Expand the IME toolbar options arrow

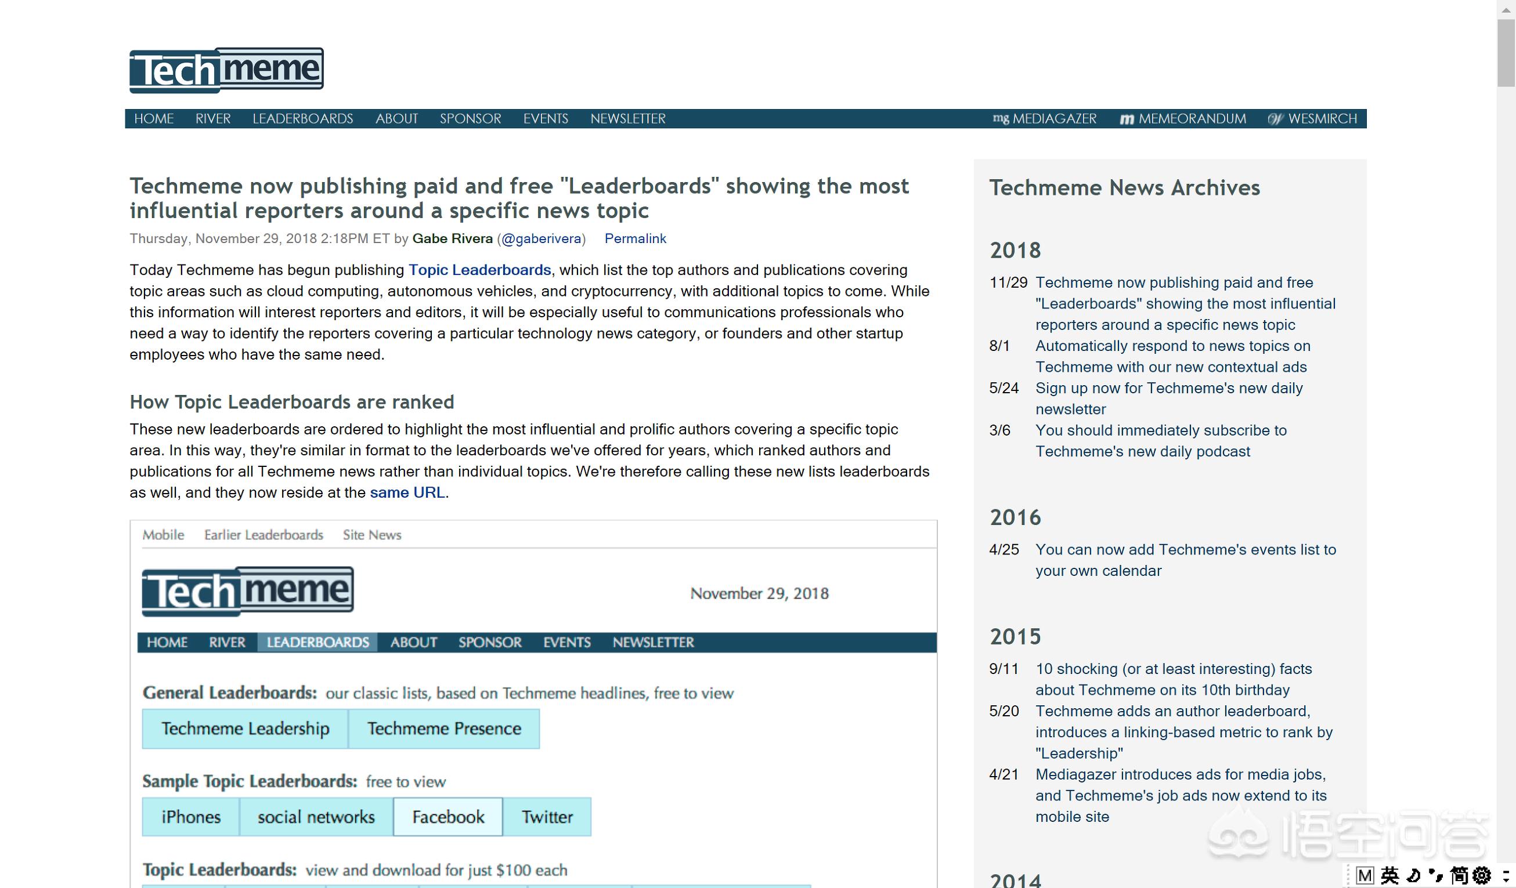pos(1506,875)
